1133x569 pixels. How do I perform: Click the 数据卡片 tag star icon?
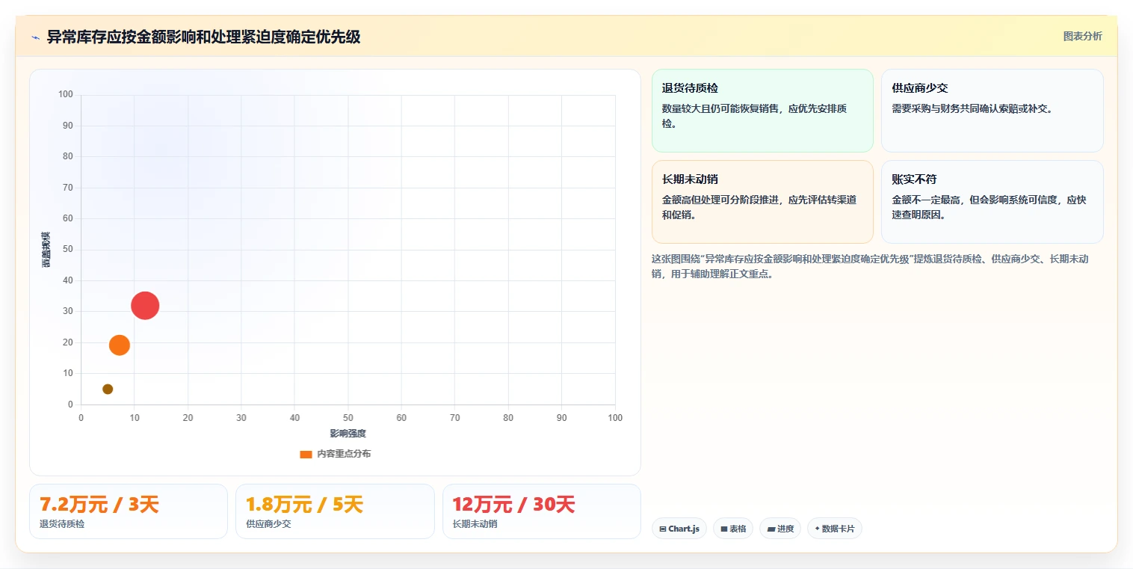817,529
